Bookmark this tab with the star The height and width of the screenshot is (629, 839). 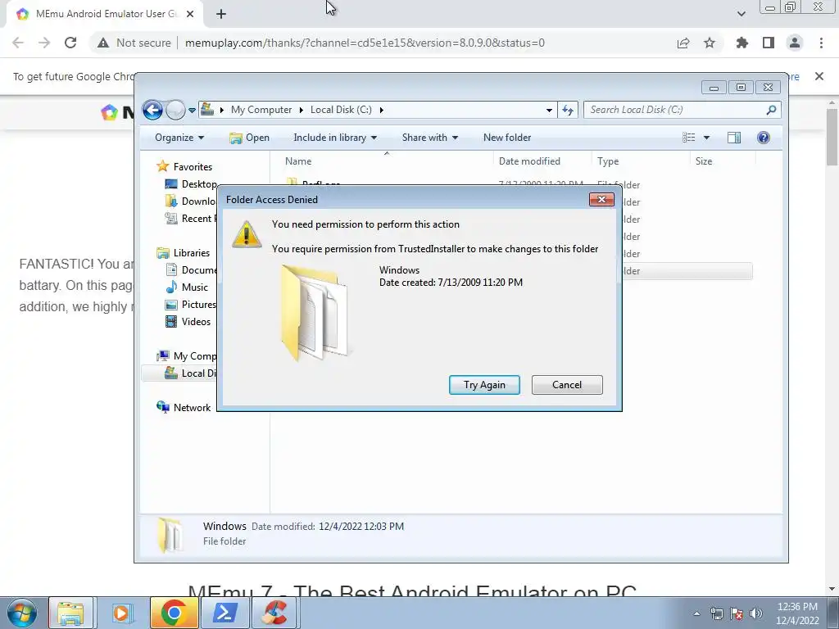[x=710, y=43]
